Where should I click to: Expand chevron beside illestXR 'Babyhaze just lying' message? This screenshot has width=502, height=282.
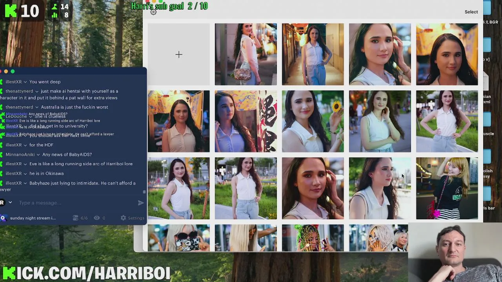pos(25,183)
